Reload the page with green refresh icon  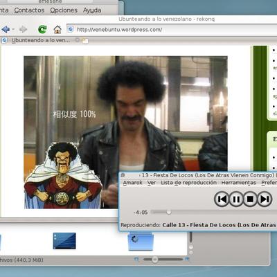click(42, 29)
